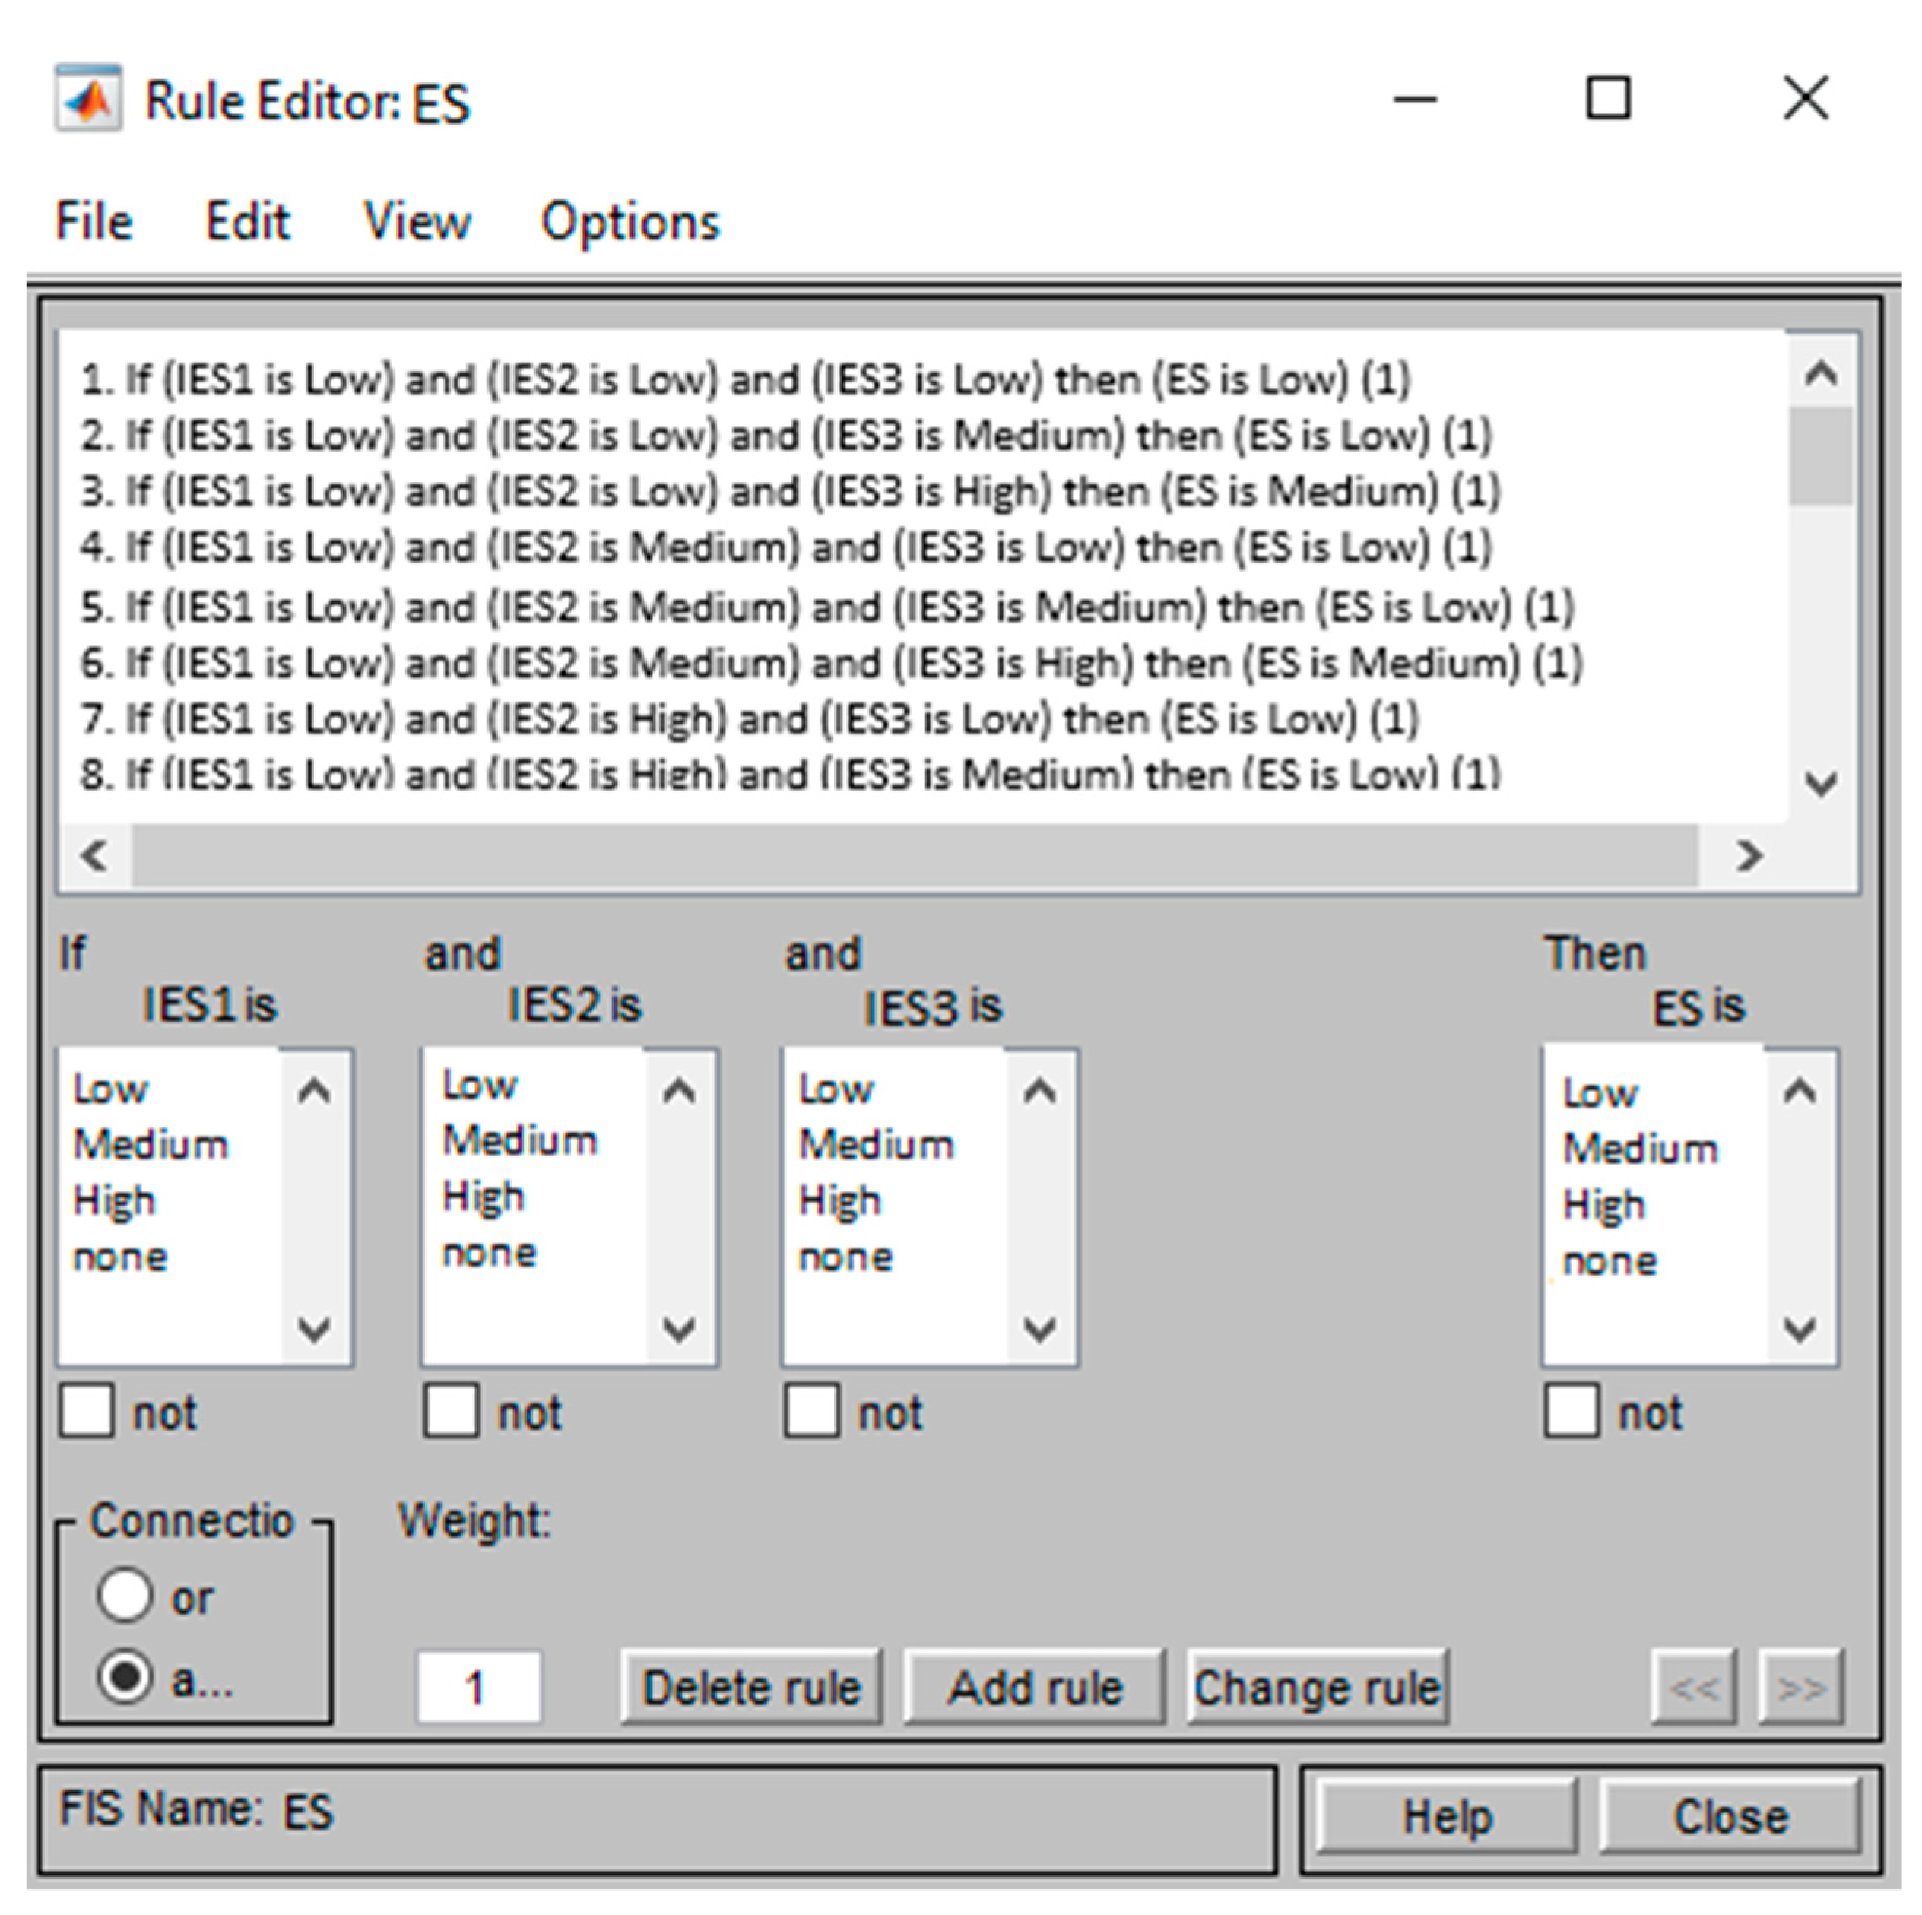Image resolution: width=1922 pixels, height=1915 pixels.
Task: Enable the not checkbox under IES1
Action: click(x=87, y=1411)
